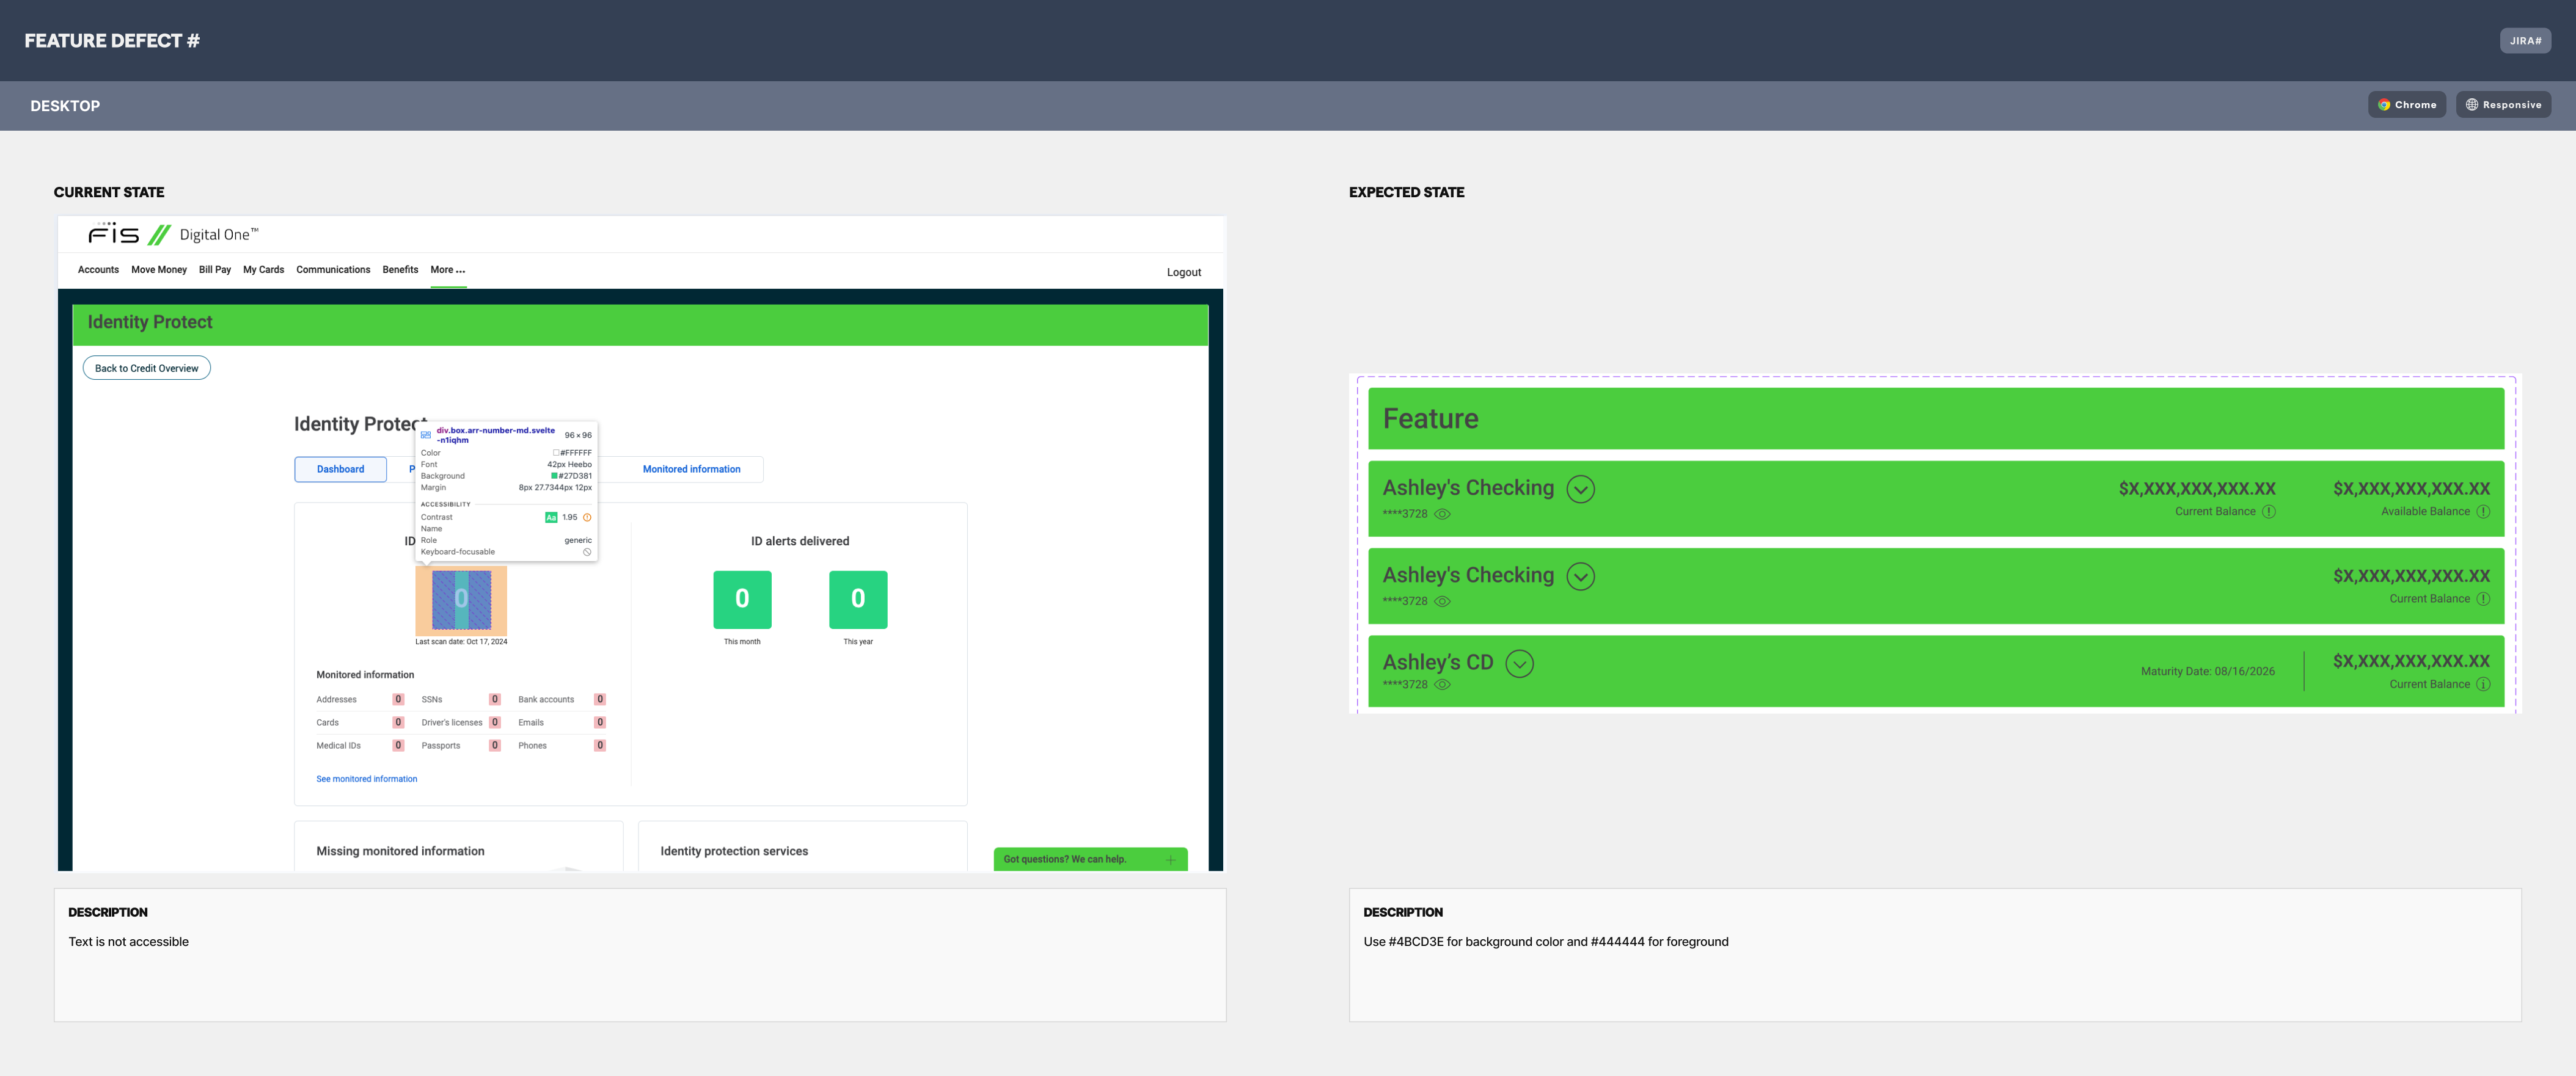Click the Addresses count badge
Image resolution: width=2576 pixels, height=1076 pixels.
(x=398, y=699)
